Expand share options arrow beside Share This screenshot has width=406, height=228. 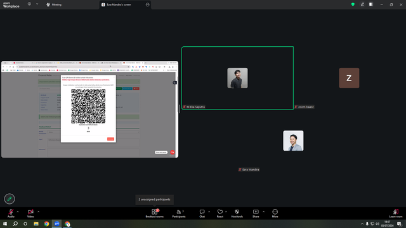point(264,212)
